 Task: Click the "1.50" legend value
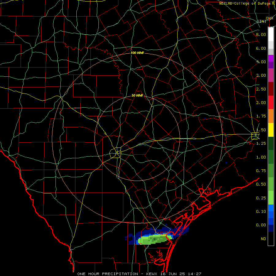tap(261, 130)
